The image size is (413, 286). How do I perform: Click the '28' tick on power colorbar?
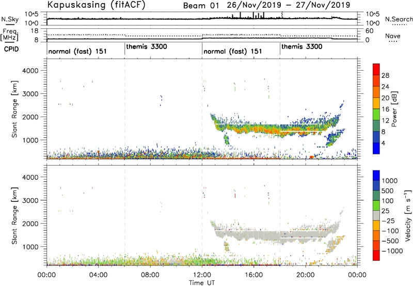click(x=385, y=75)
